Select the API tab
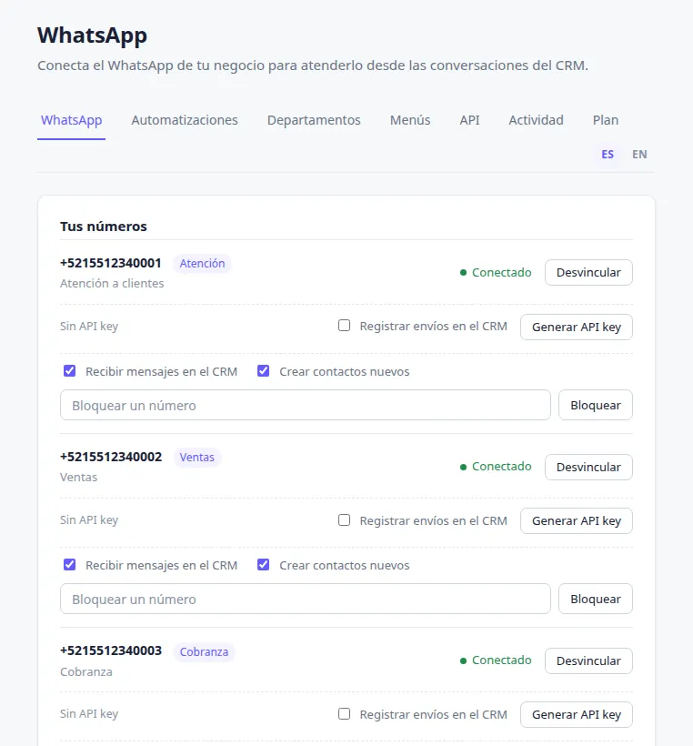693x746 pixels. click(x=469, y=120)
